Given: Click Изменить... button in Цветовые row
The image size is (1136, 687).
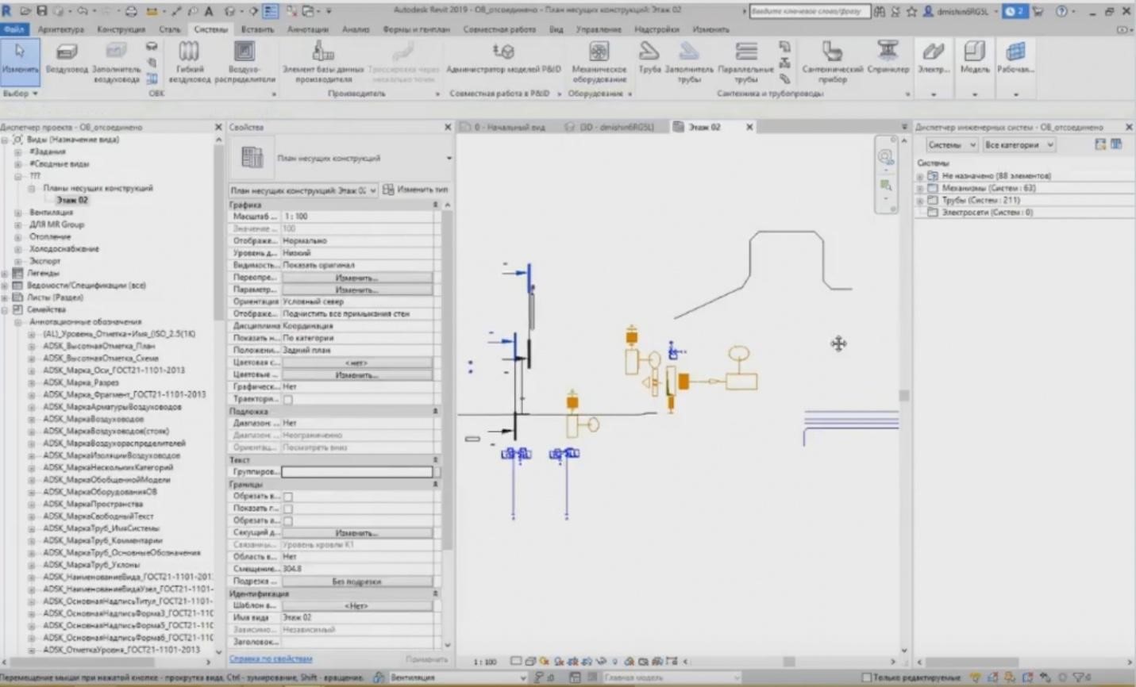Looking at the screenshot, I should pos(357,374).
